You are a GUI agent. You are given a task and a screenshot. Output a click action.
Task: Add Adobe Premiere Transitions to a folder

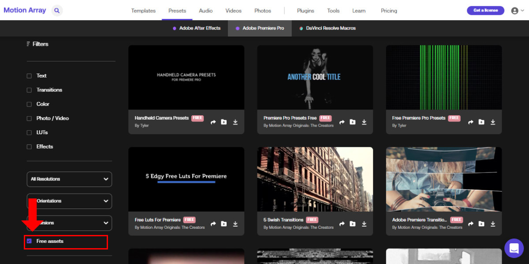481,224
